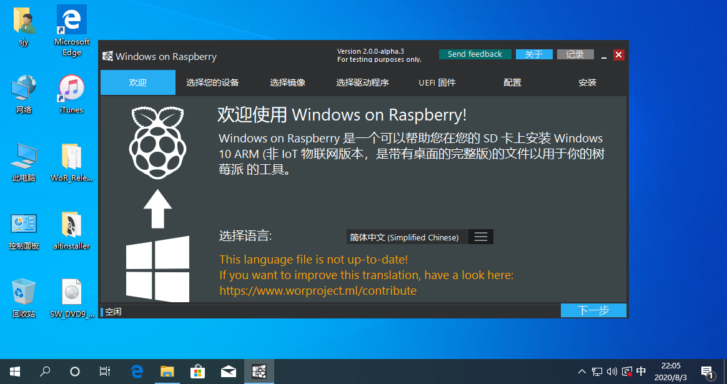
Task: Switch to the 安装 tab
Action: [588, 82]
